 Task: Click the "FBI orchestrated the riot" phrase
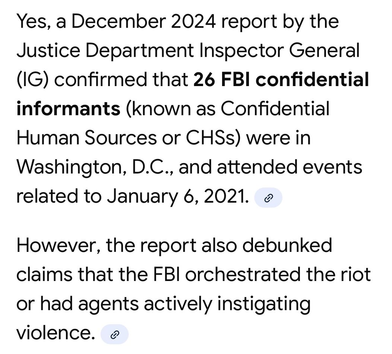click(278, 275)
